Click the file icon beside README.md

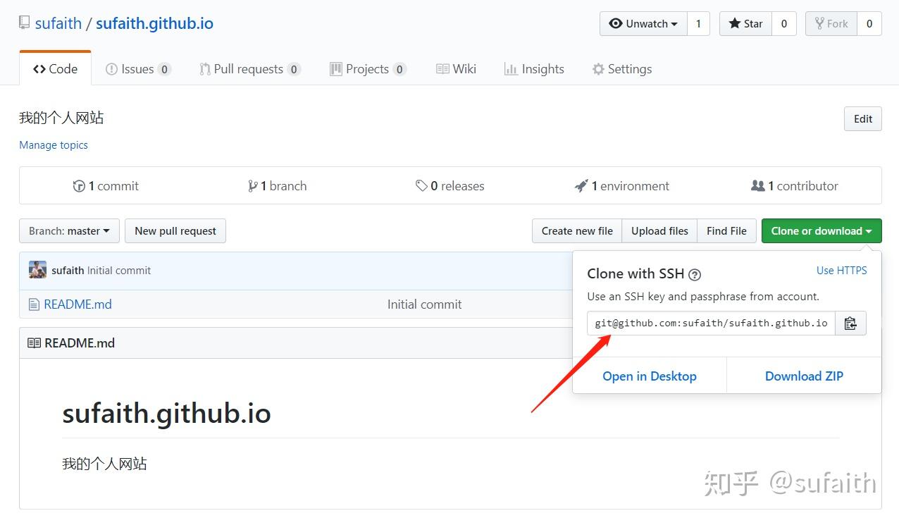tap(33, 304)
